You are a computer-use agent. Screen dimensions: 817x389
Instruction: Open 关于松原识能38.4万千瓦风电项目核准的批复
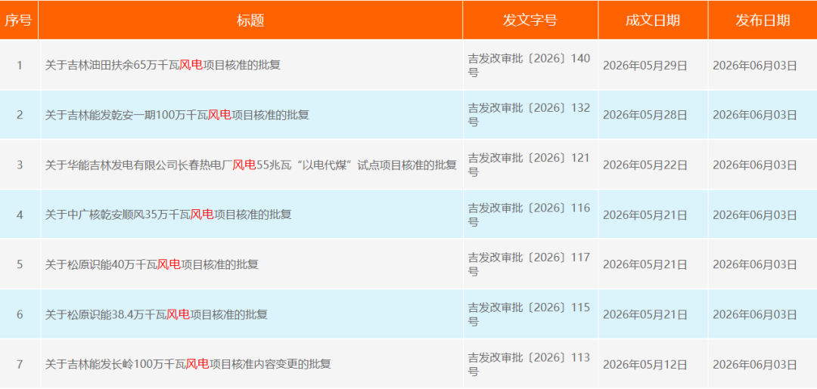coord(157,314)
